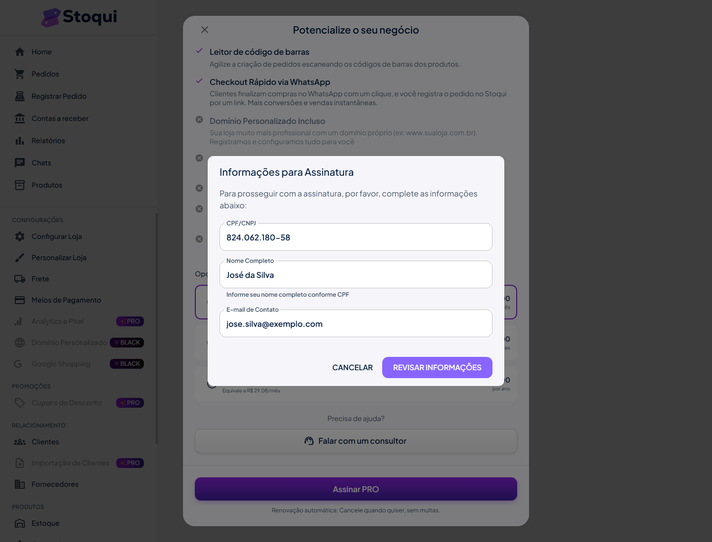Click the Registrar Pedido register icon
Screen dimensions: 712x542
click(x=20, y=96)
